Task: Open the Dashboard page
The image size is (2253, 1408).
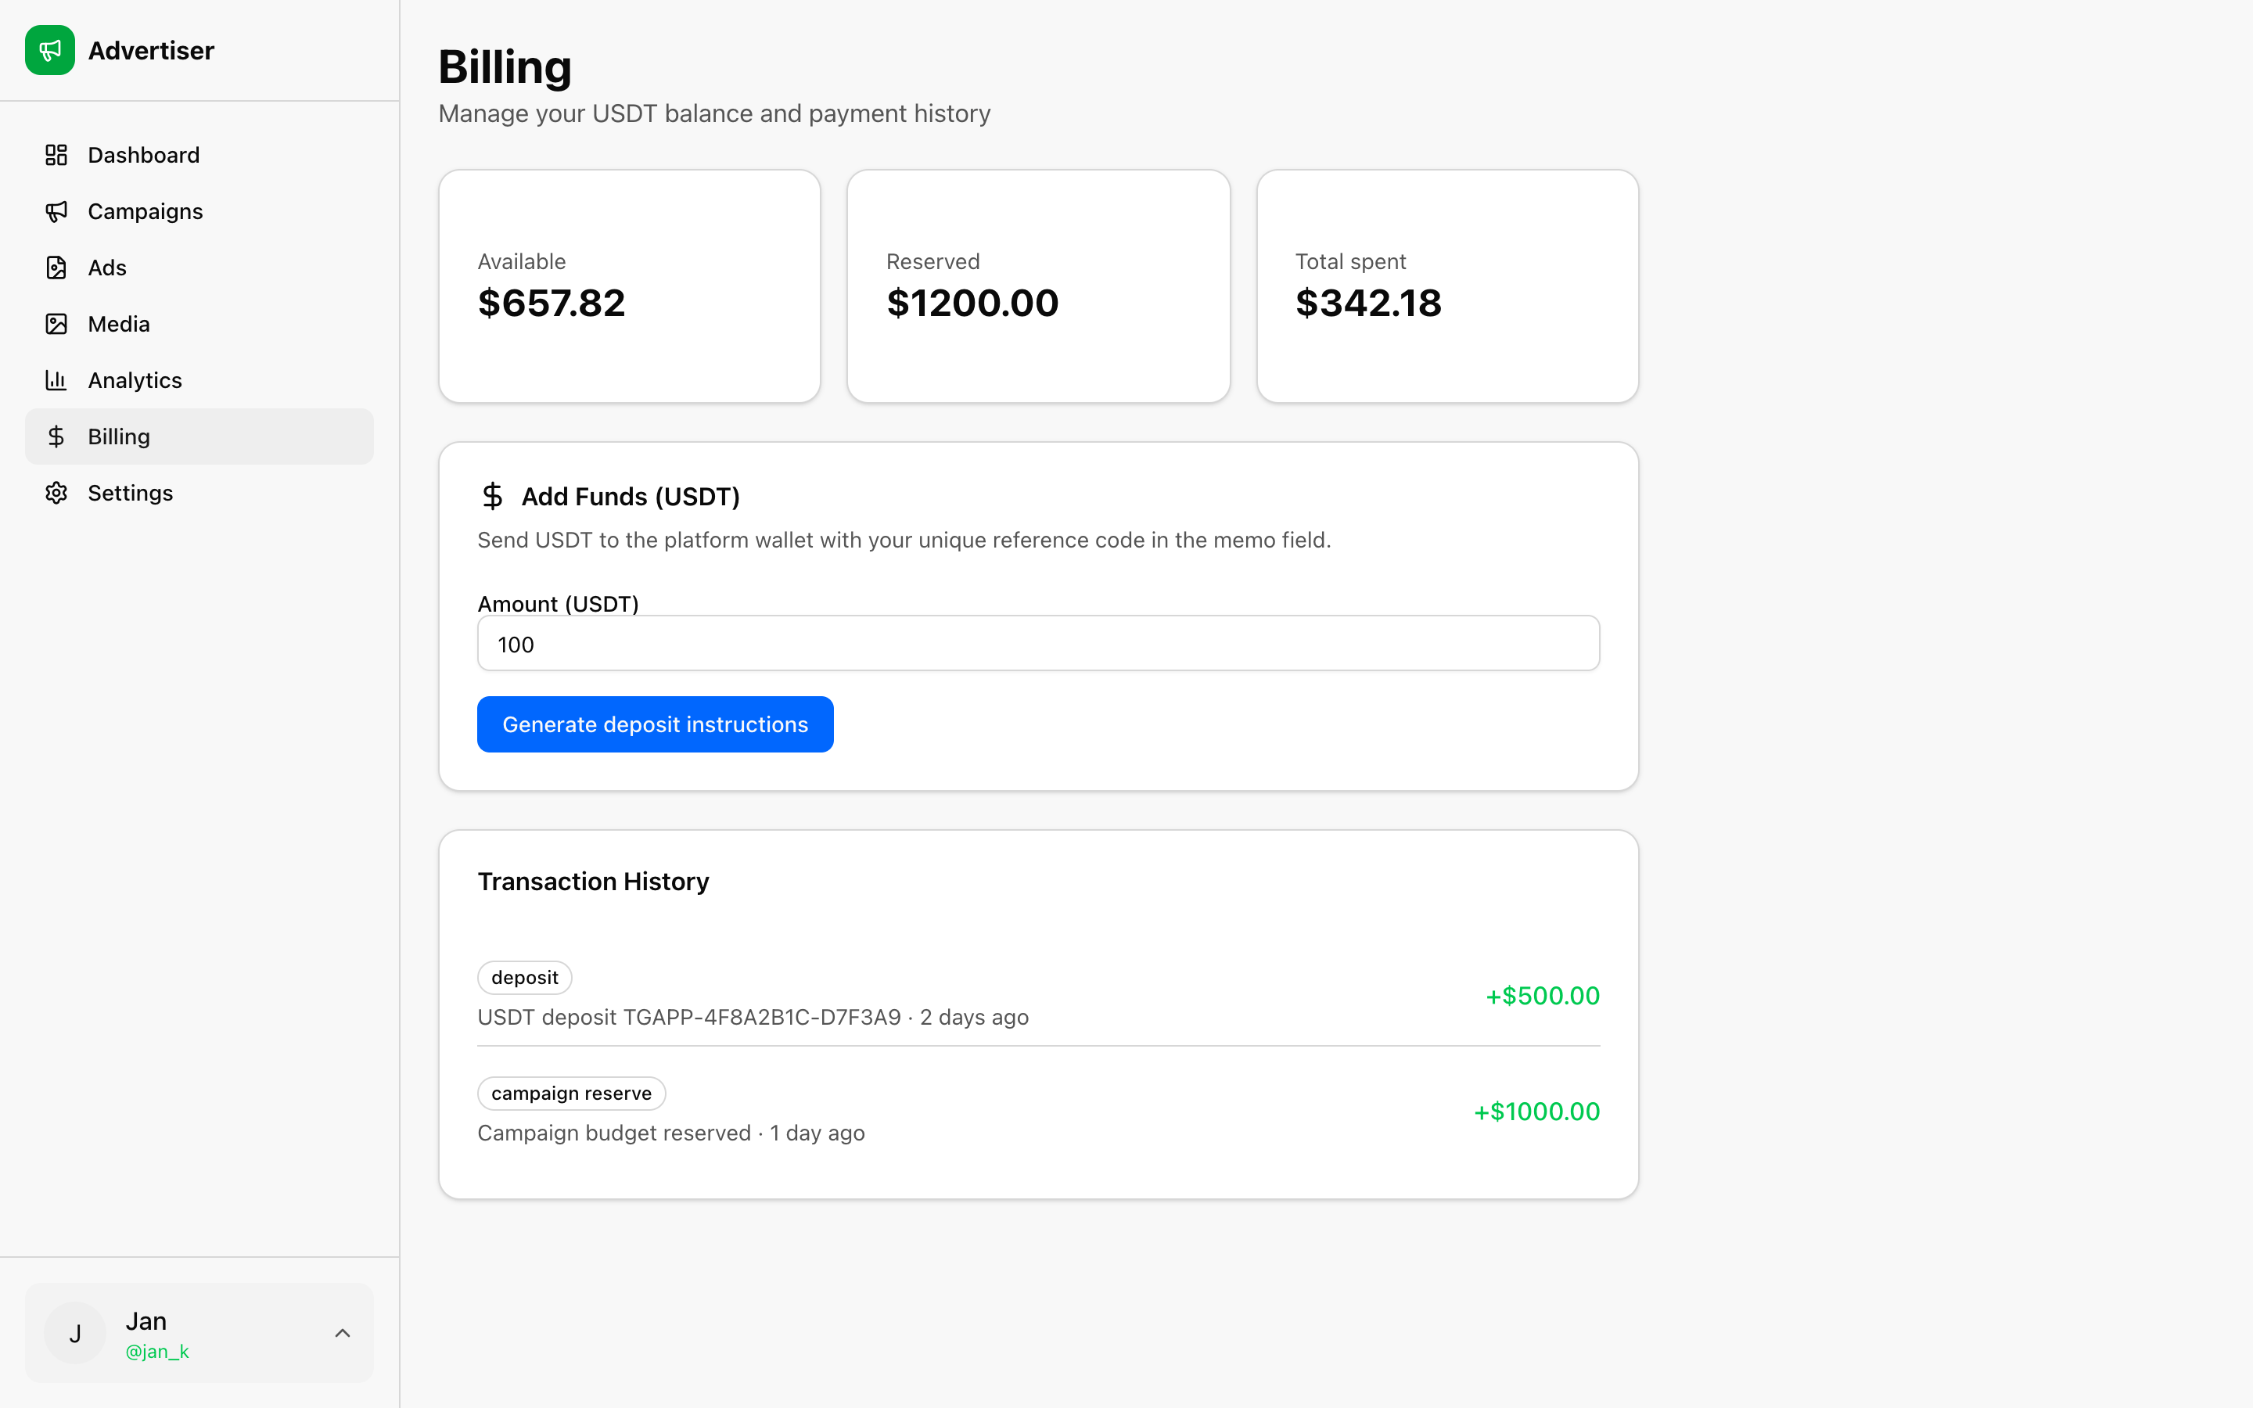Action: 199,155
